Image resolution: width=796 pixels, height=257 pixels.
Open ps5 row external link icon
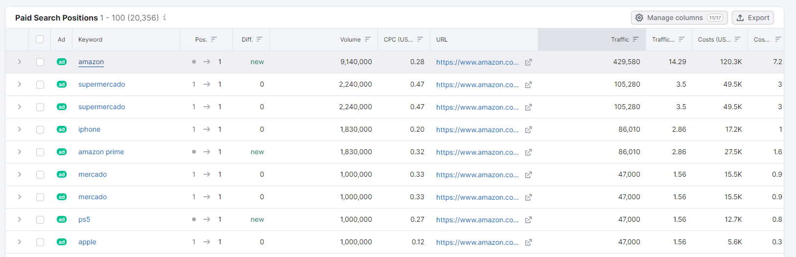pyautogui.click(x=528, y=220)
